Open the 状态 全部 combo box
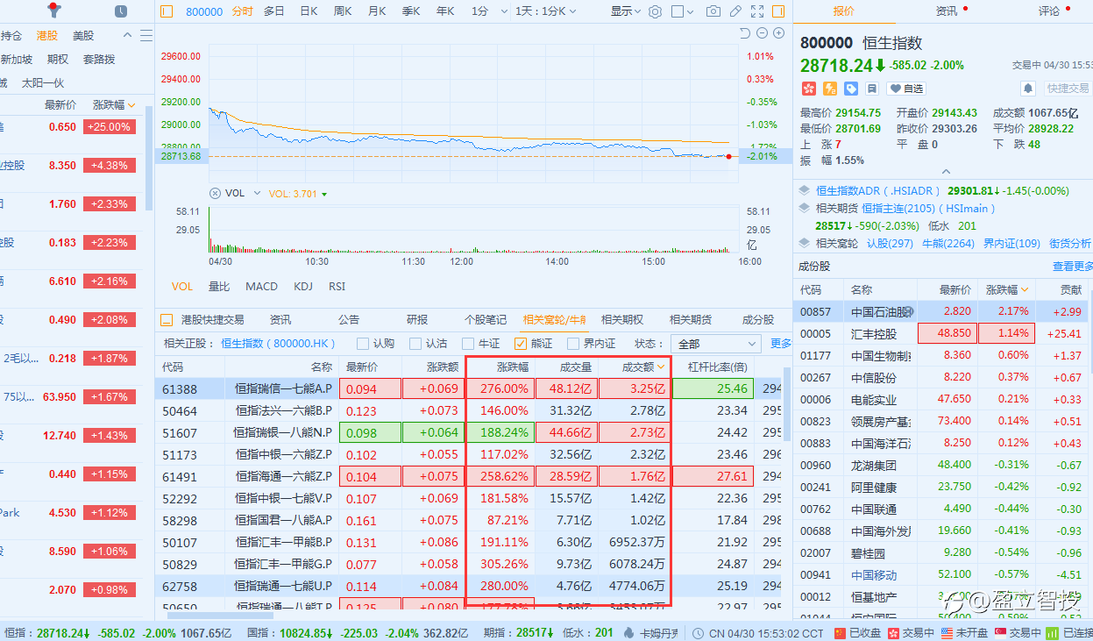This screenshot has height=641, width=1093. point(715,344)
